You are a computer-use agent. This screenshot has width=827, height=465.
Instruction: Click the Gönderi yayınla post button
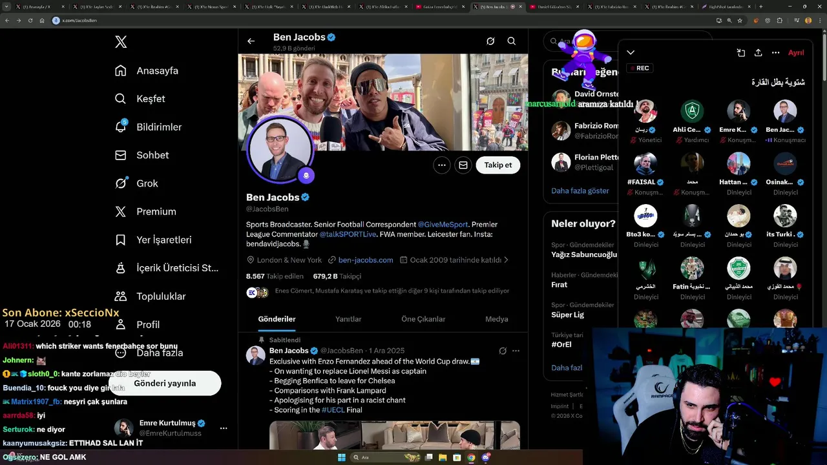(x=165, y=383)
